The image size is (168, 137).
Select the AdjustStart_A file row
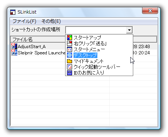[x=84, y=46]
